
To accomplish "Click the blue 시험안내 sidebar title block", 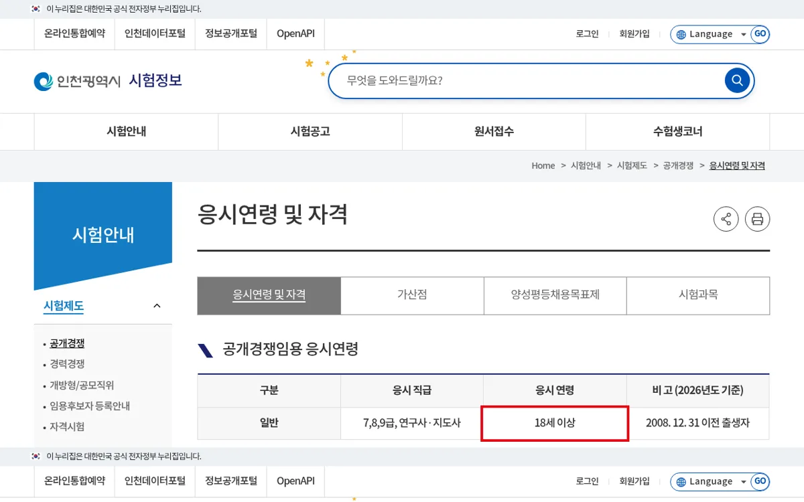I will pyautogui.click(x=103, y=235).
